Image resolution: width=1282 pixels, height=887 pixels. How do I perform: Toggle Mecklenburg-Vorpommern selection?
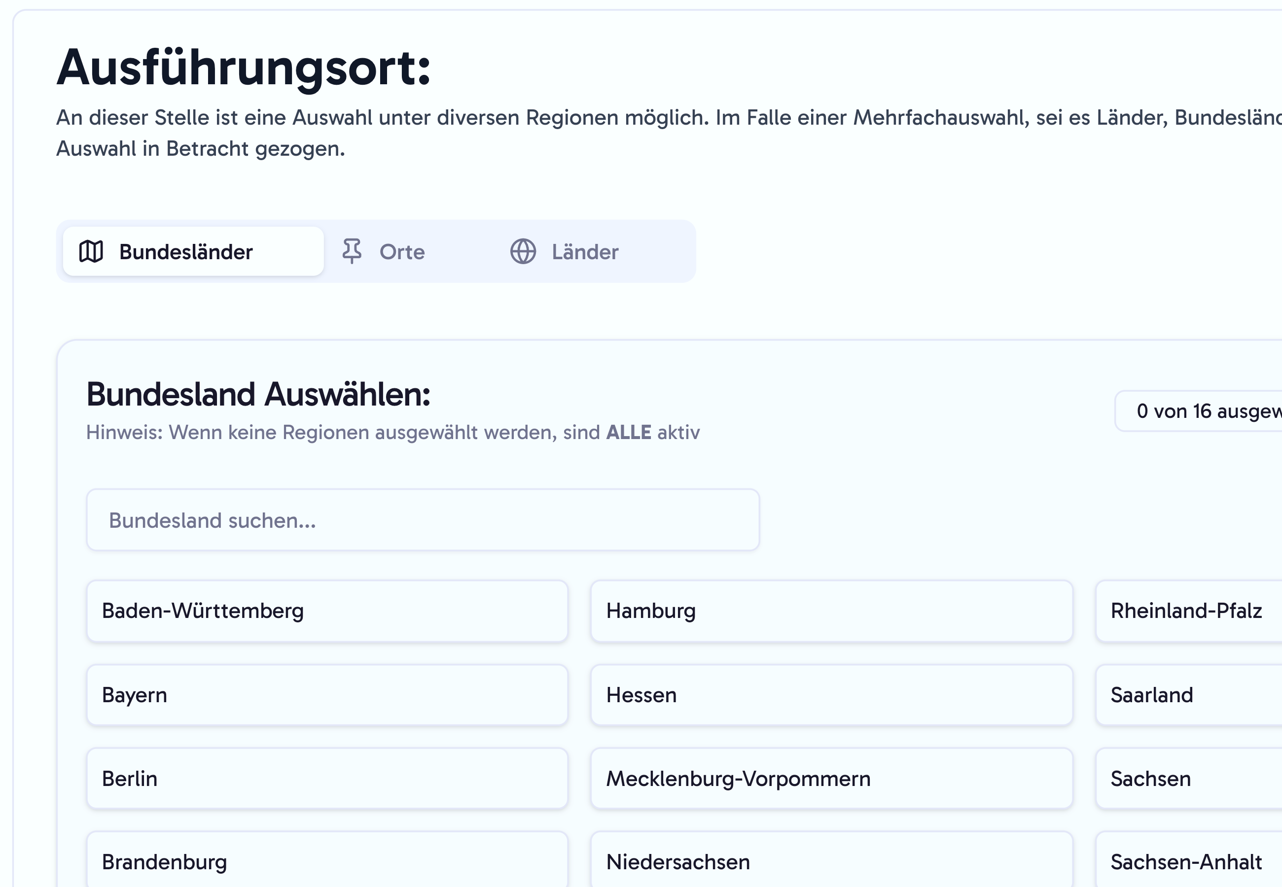tap(831, 778)
